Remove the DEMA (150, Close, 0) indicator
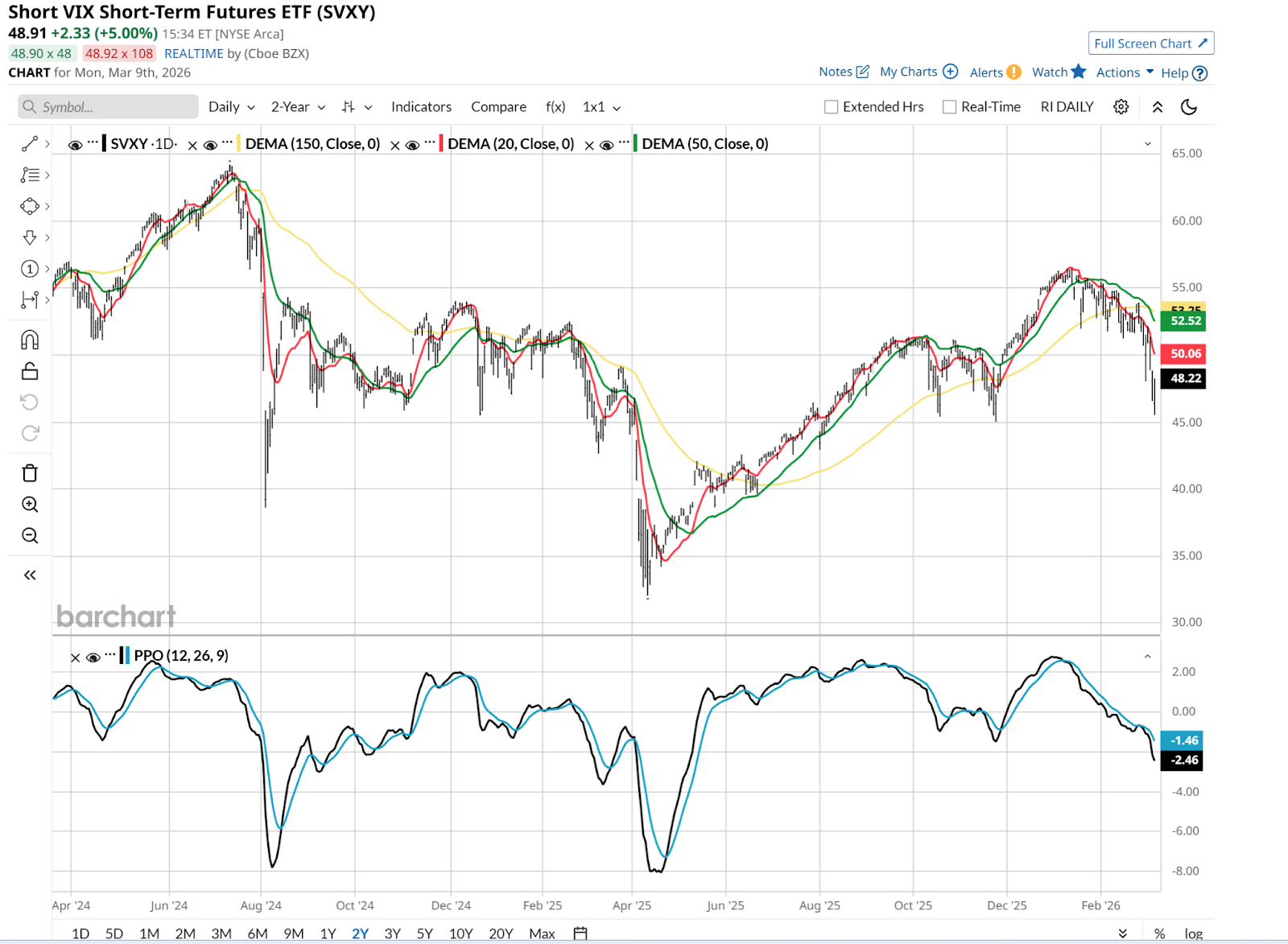 [192, 145]
